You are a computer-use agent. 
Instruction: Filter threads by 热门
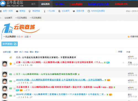pos(21,52)
